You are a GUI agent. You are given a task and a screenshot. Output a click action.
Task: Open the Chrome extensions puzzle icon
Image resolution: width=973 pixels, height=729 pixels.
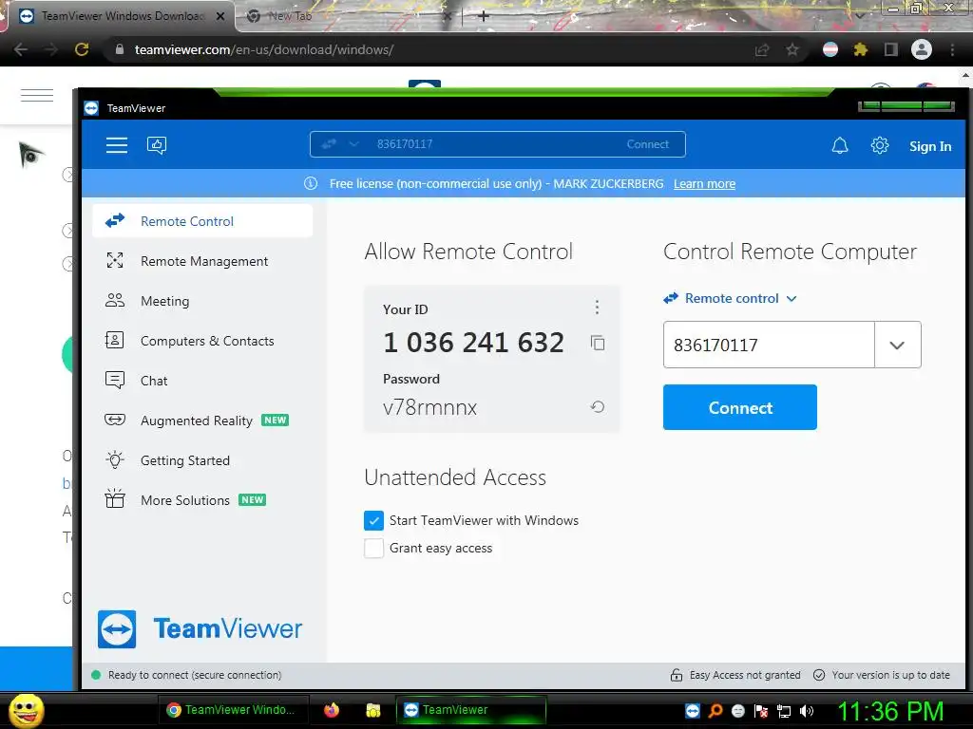[860, 49]
